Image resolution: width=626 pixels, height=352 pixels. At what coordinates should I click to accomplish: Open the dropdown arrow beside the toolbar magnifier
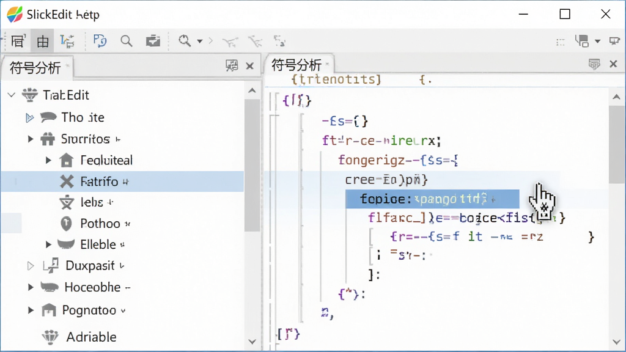point(200,41)
